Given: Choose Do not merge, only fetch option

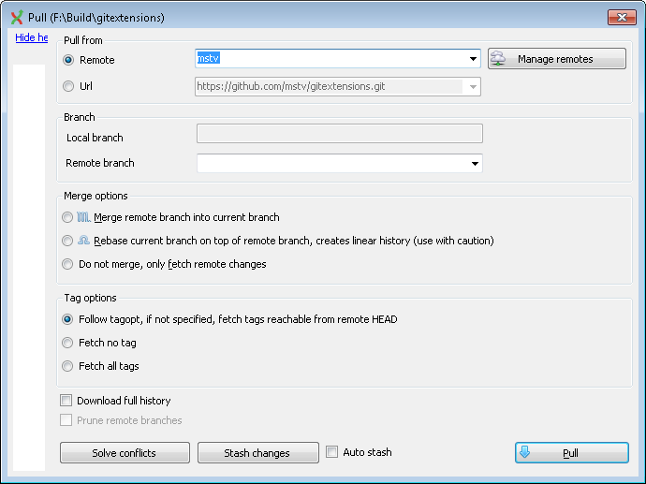Looking at the screenshot, I should pyautogui.click(x=67, y=264).
